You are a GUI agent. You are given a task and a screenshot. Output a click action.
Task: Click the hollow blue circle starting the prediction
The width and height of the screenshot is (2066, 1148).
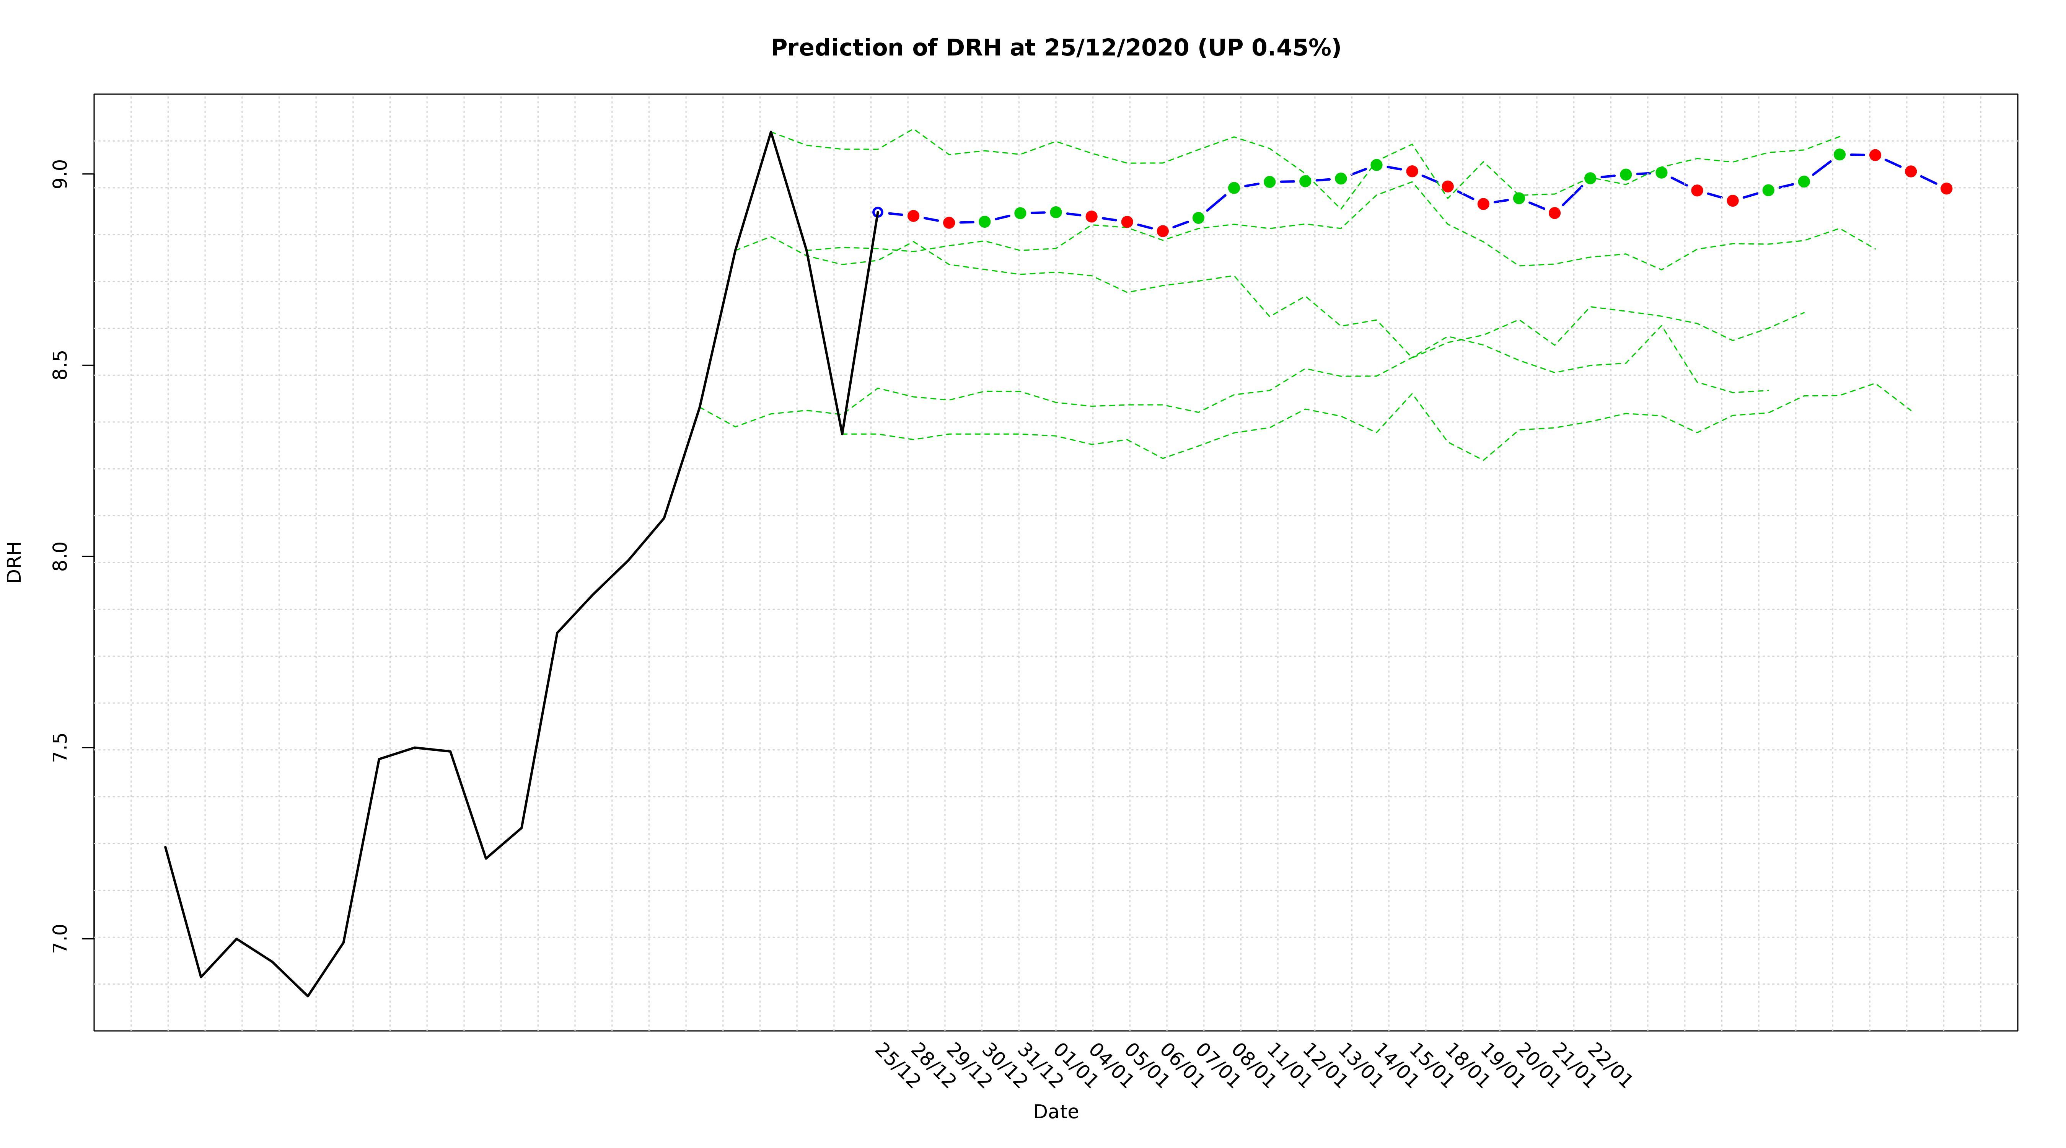[877, 213]
